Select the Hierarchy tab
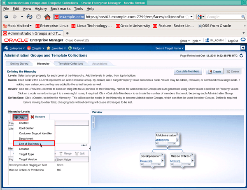The width and height of the screenshot is (247, 190). pyautogui.click(x=43, y=63)
